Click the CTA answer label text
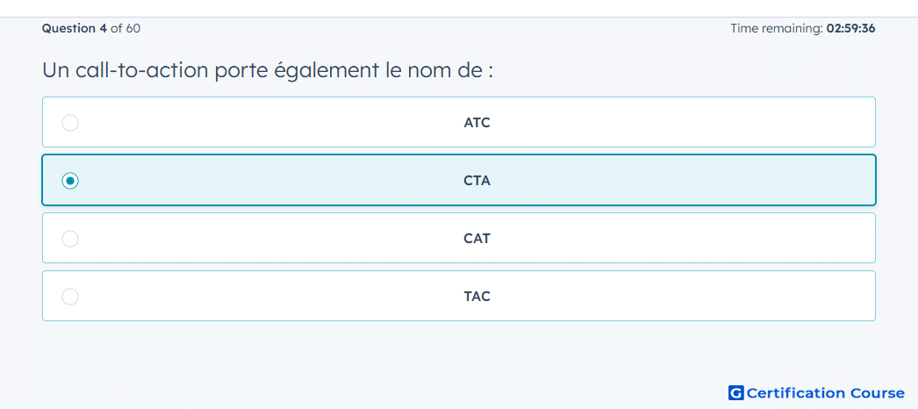This screenshot has width=918, height=409. pos(477,181)
